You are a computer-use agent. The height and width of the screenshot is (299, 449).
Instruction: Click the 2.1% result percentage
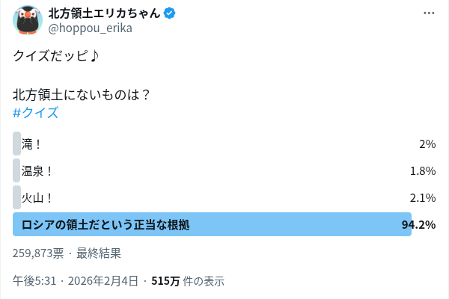pos(423,198)
